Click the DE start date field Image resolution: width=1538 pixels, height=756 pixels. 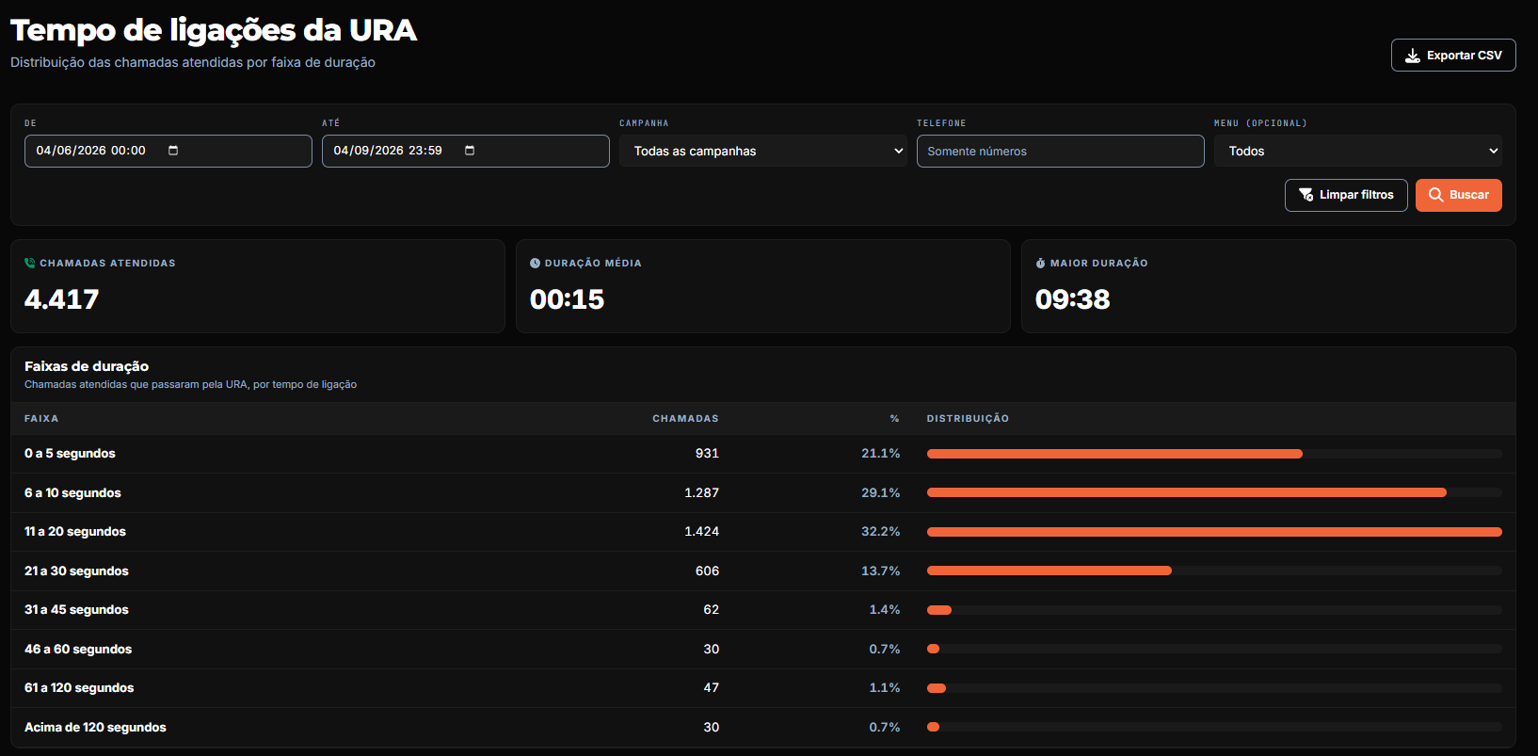(x=168, y=151)
